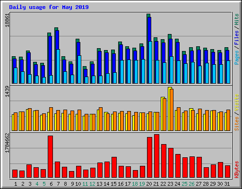Click the blue Files bar for day 13
This screenshot has width=242, height=189.
(x=100, y=63)
